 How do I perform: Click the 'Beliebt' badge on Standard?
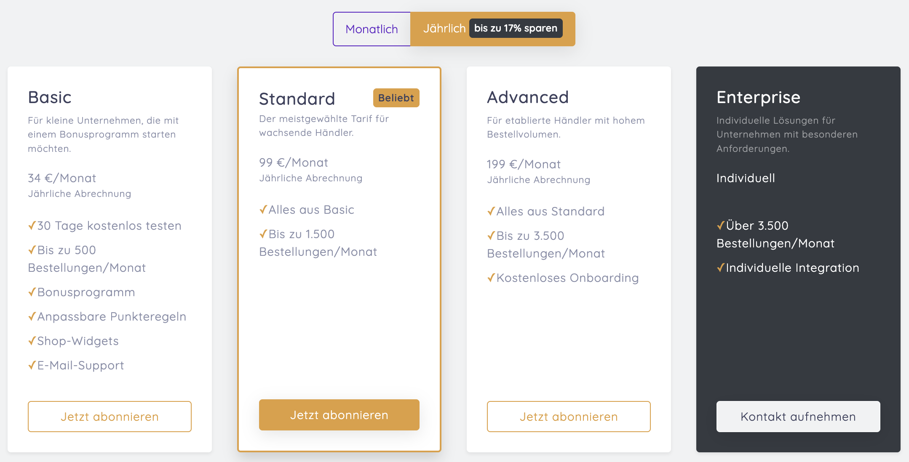coord(396,98)
